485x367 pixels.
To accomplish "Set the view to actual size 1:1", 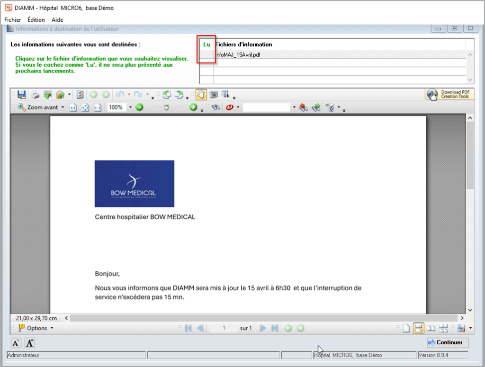I will 73,107.
